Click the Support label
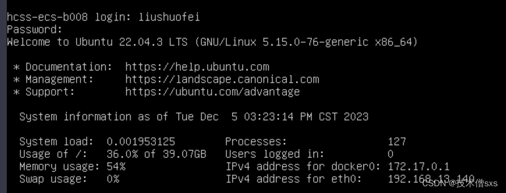This screenshot has width=506, height=193. (50, 92)
